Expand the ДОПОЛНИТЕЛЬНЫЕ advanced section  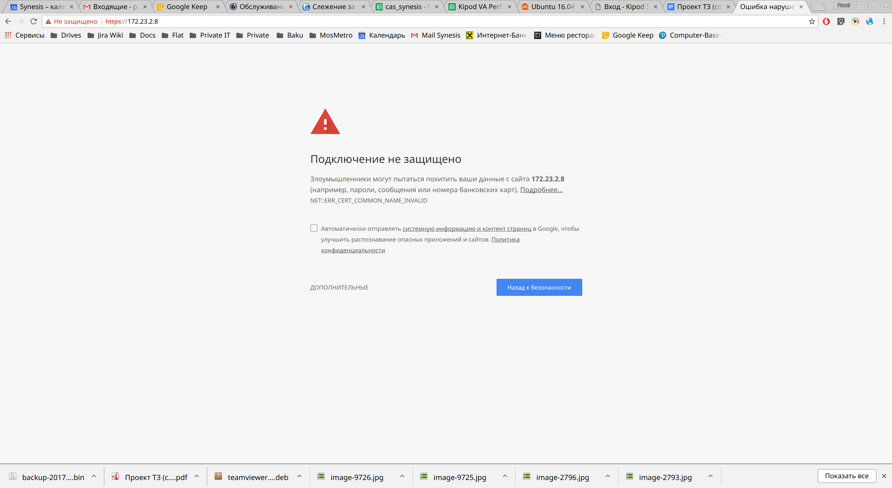tap(339, 288)
